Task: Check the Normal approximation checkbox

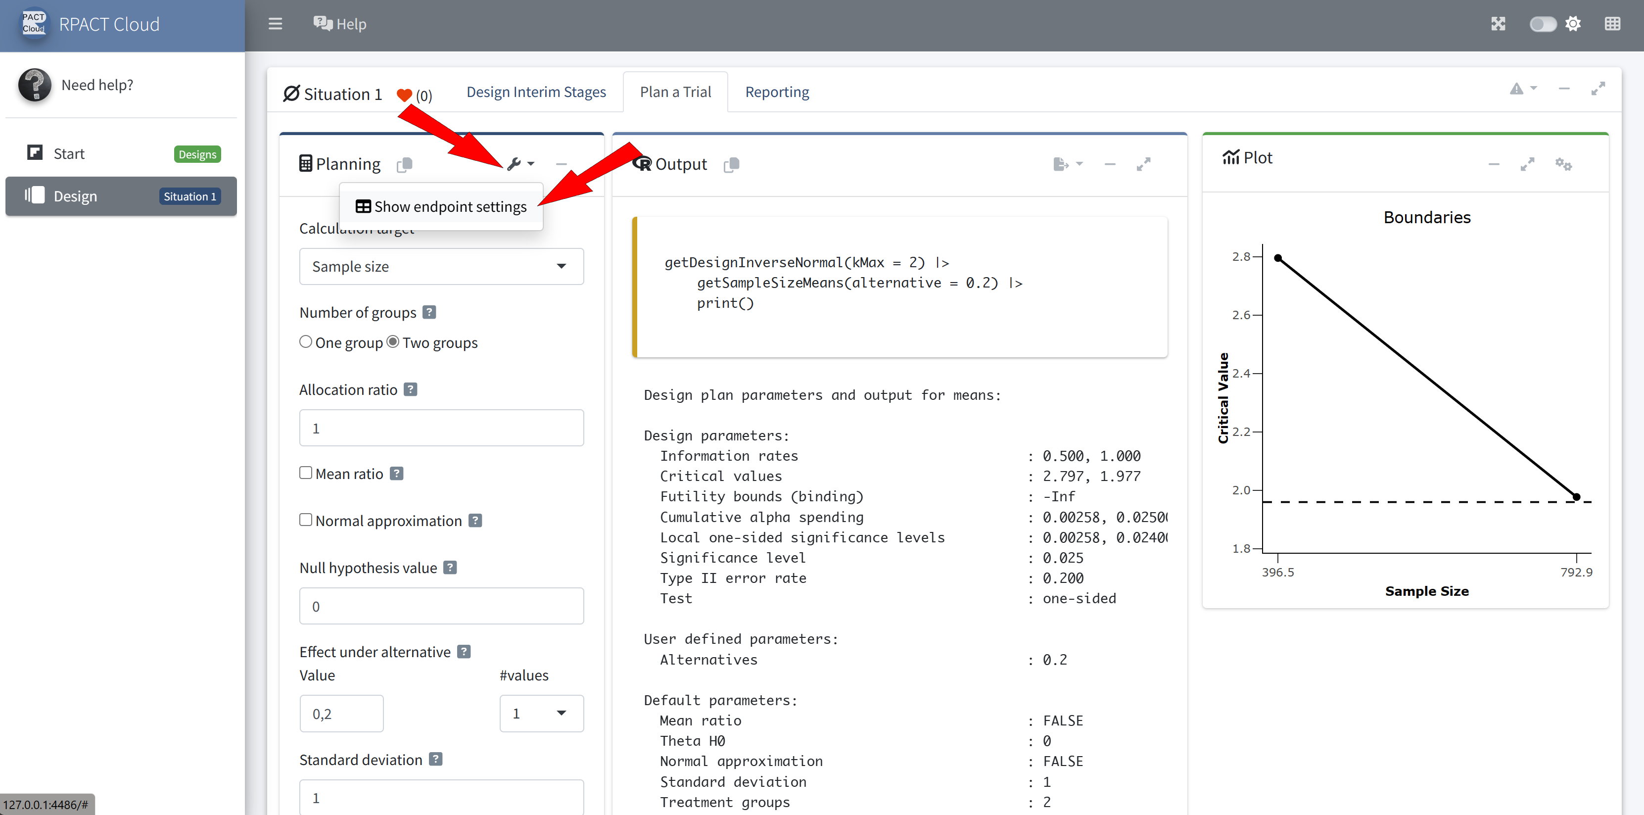Action: point(306,520)
